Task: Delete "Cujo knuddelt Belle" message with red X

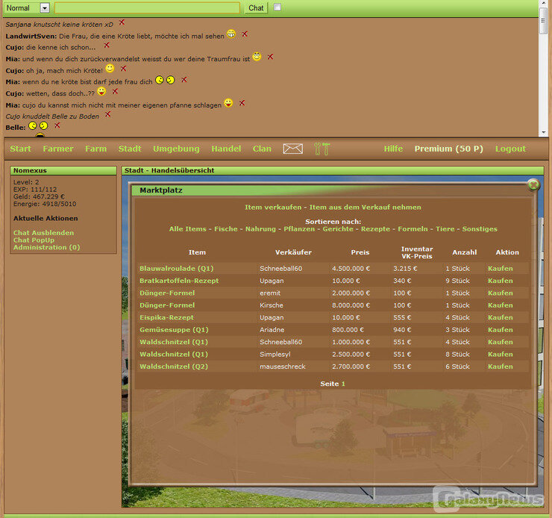Action: click(108, 114)
